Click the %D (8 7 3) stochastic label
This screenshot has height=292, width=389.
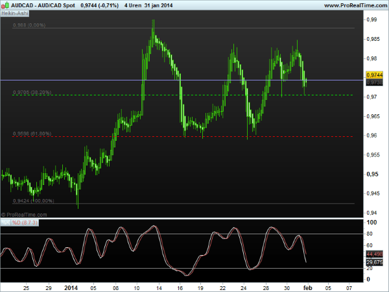click(x=25, y=223)
